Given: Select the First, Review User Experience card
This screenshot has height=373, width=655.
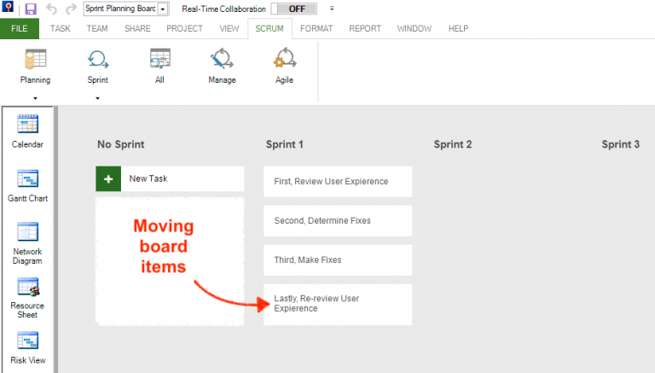Looking at the screenshot, I should point(338,181).
